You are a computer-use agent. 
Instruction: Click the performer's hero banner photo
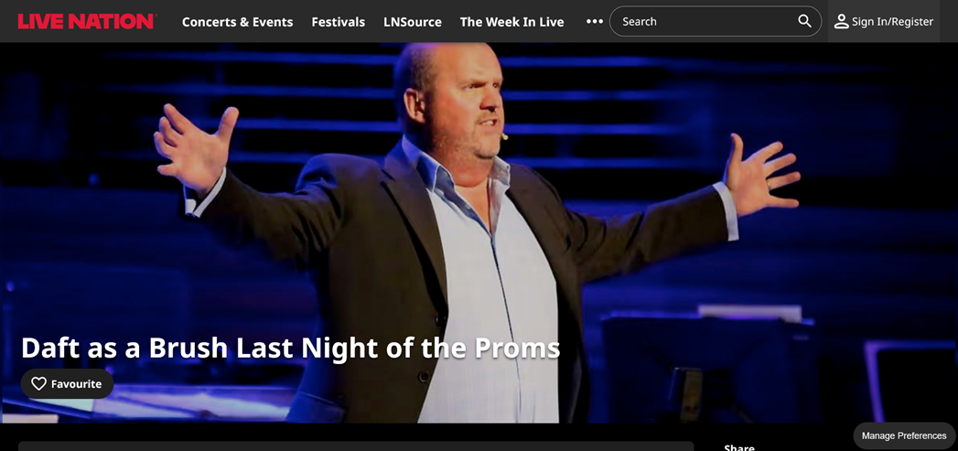479,233
